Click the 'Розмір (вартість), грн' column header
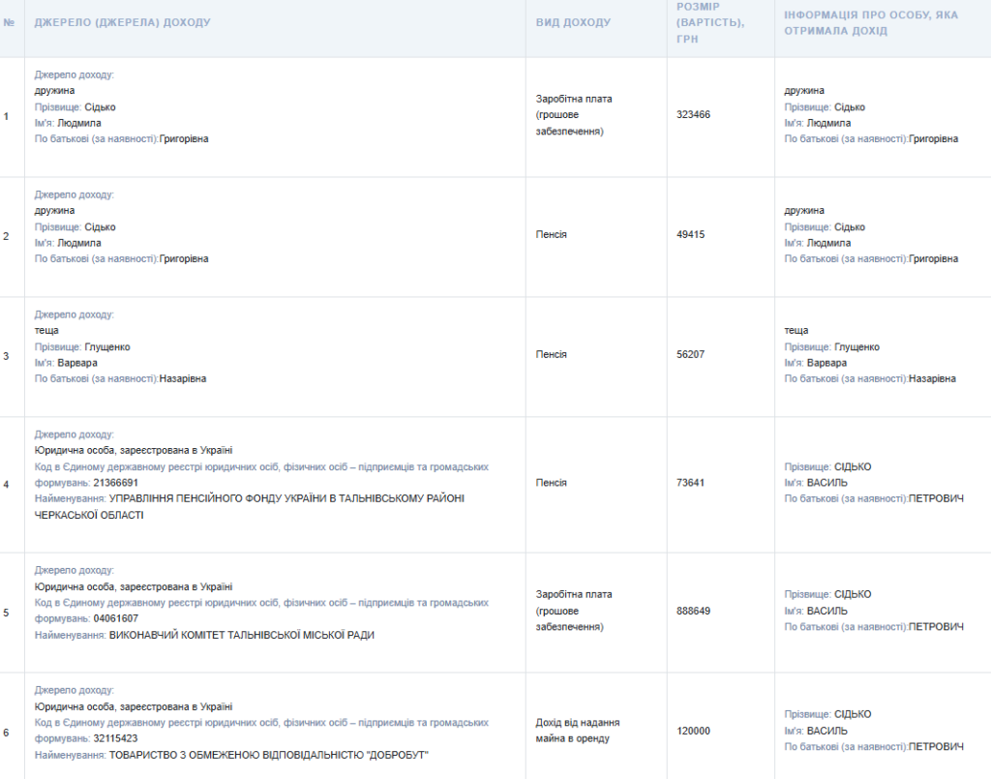Image resolution: width=991 pixels, height=779 pixels. [x=710, y=22]
